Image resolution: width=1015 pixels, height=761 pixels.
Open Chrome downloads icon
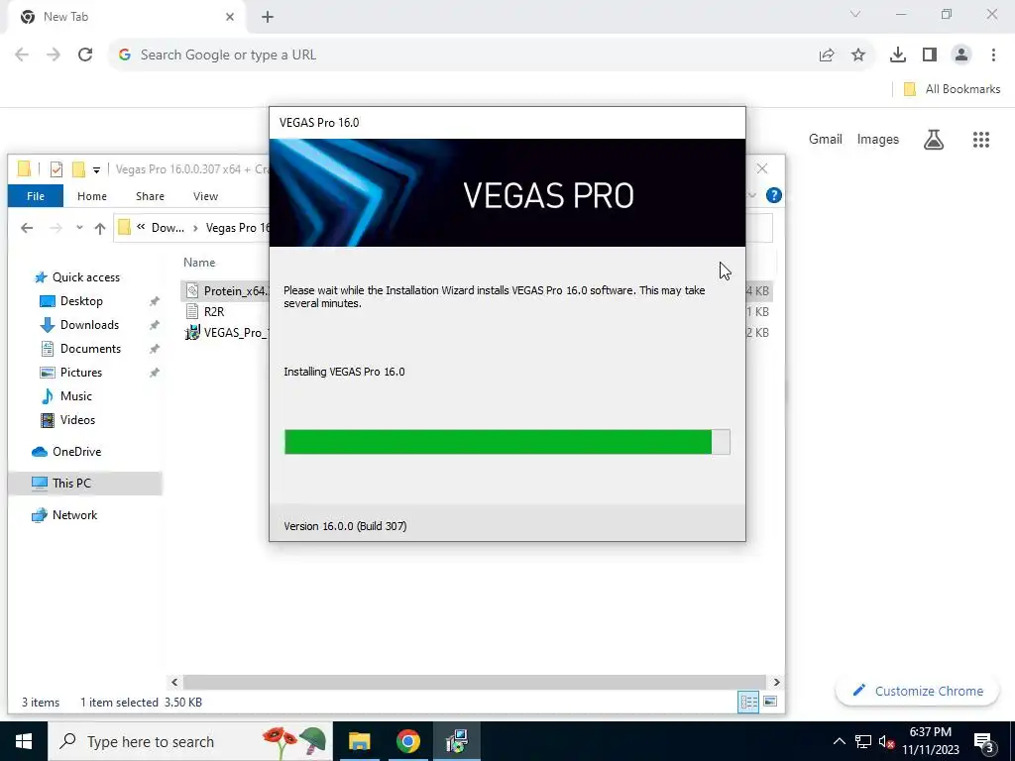pyautogui.click(x=898, y=55)
